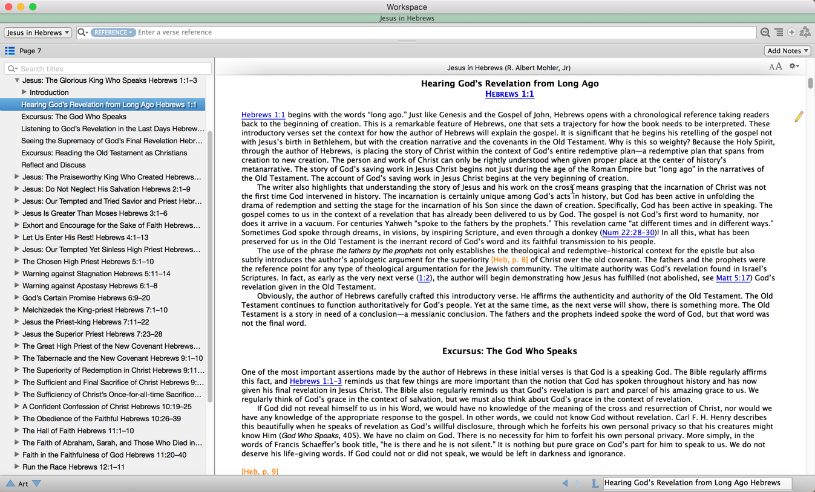Viewport: 815px width, 492px height.
Task: Click the blue up triangle beside Art
Action: (x=10, y=484)
